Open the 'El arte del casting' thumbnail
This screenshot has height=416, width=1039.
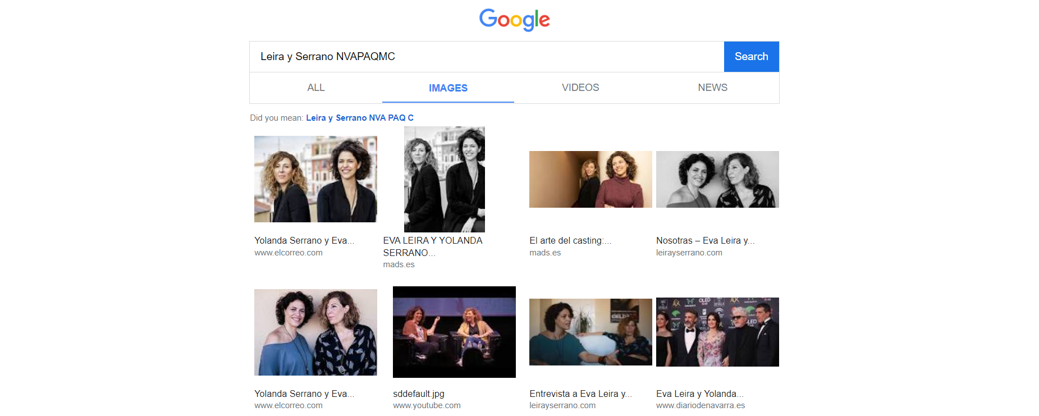point(591,179)
